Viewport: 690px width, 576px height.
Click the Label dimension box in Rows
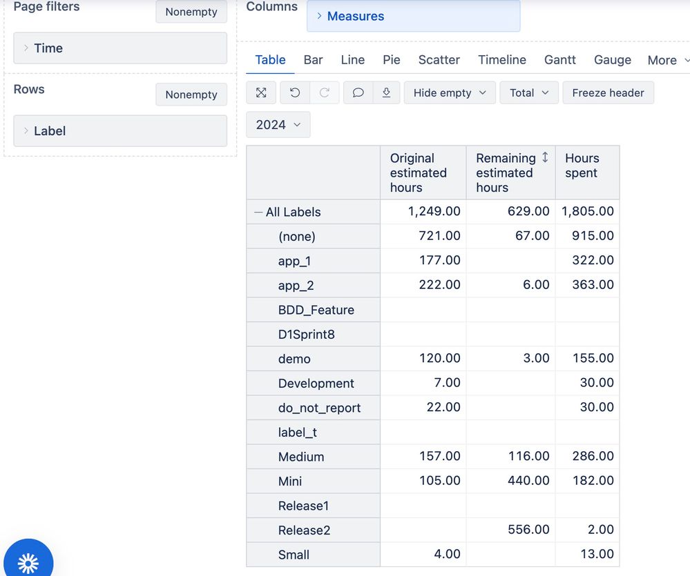tap(120, 131)
